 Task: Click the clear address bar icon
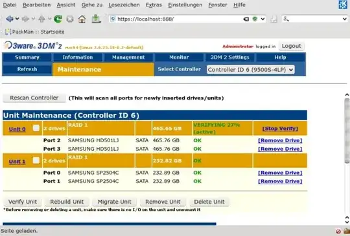(246, 19)
